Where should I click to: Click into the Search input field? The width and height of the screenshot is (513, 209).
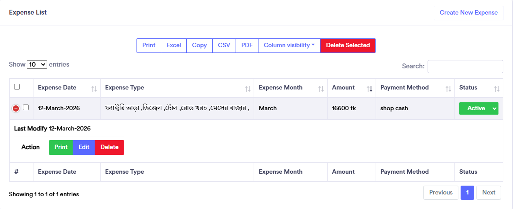[465, 67]
